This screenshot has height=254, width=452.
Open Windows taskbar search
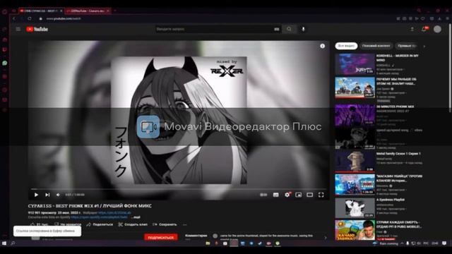(13, 243)
